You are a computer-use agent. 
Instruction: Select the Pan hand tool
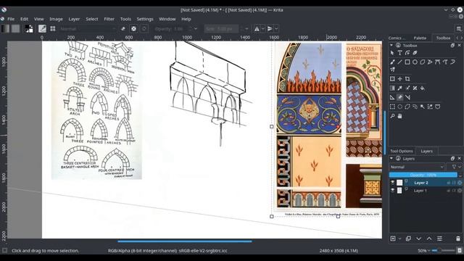[x=399, y=116]
